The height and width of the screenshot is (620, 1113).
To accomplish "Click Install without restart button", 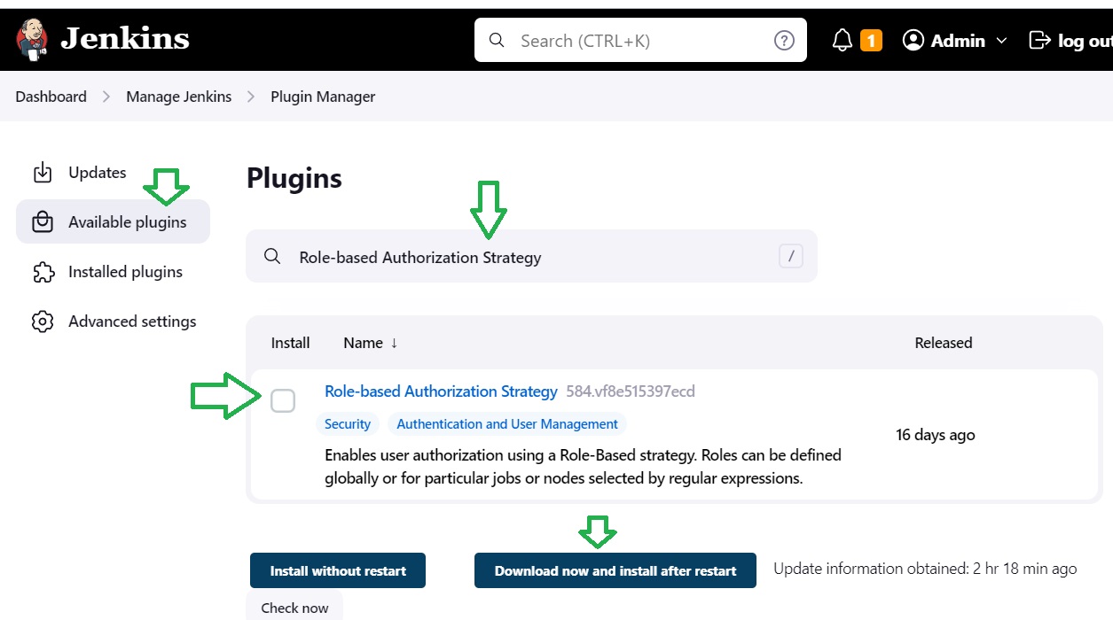I will tap(338, 570).
